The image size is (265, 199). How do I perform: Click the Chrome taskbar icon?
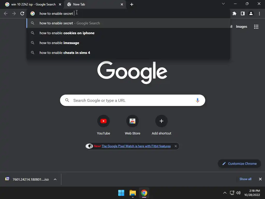coord(144,193)
